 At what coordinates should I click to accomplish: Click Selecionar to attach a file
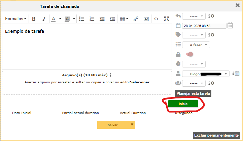tap(140, 82)
